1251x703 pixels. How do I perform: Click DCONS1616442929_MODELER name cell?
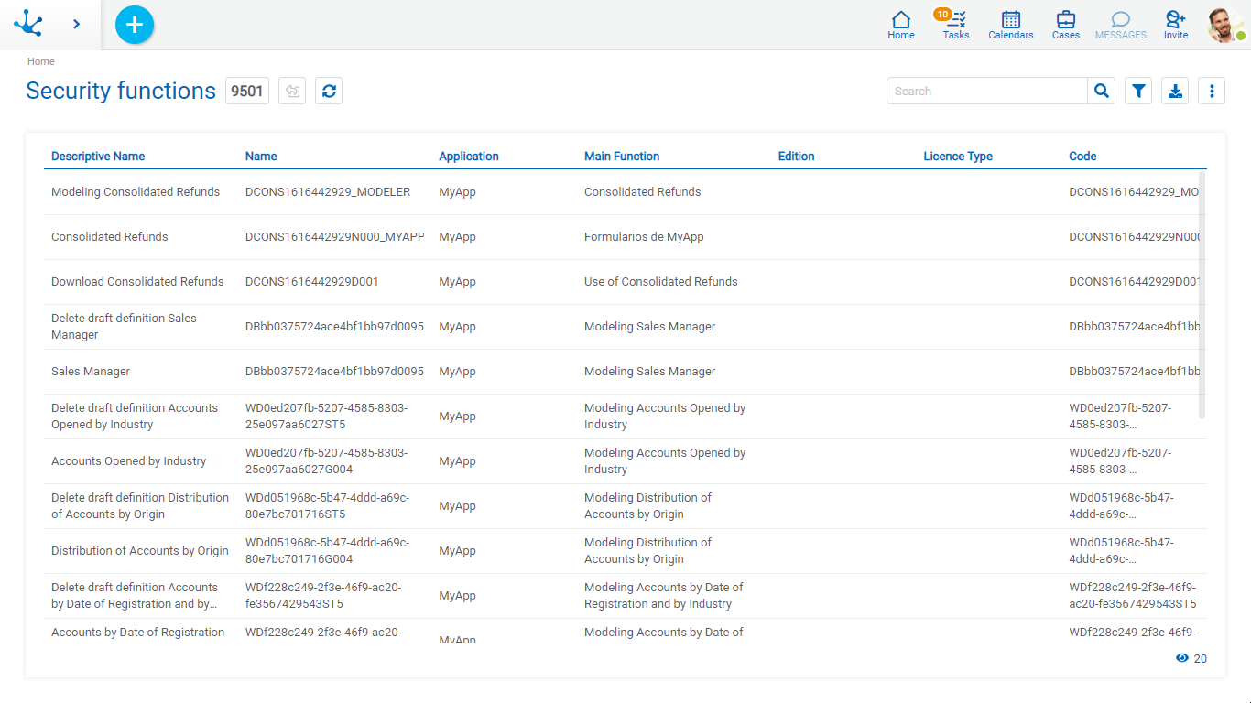[x=328, y=192]
